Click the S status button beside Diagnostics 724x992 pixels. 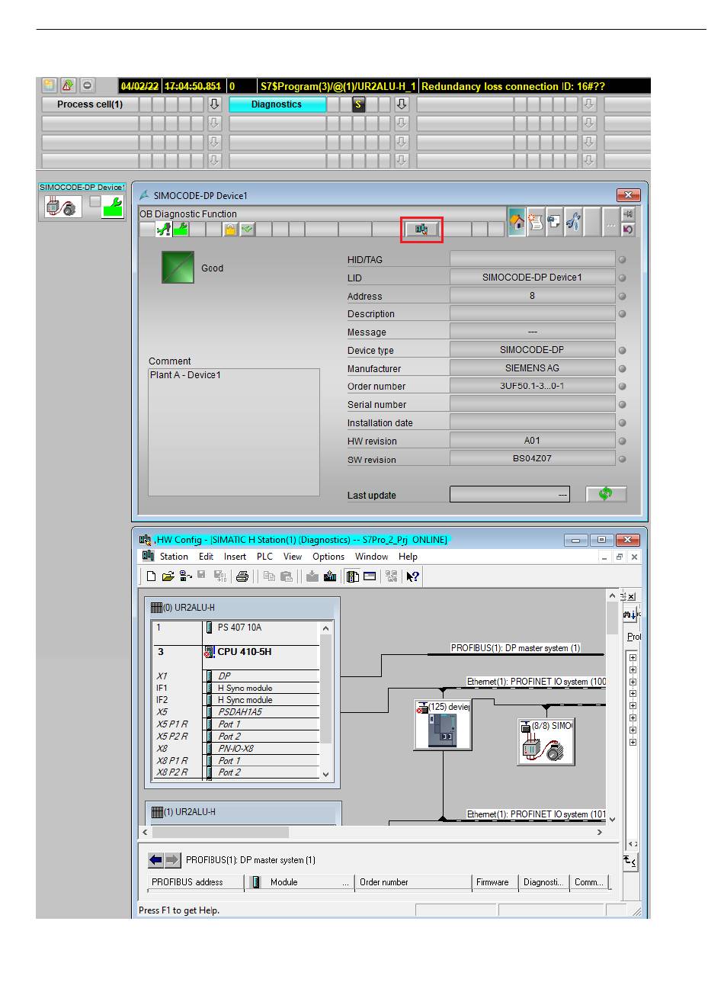pos(358,104)
